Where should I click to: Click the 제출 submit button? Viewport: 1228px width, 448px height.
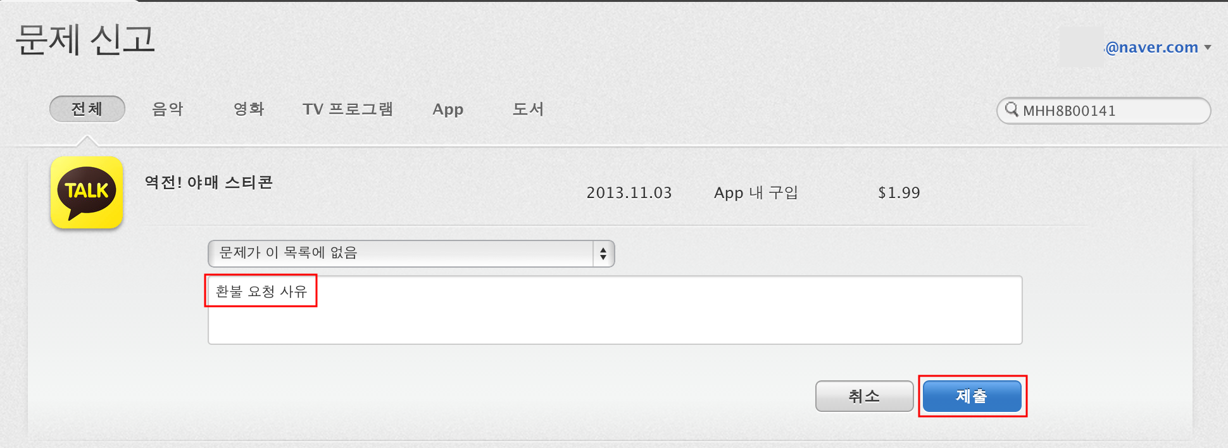coord(972,396)
